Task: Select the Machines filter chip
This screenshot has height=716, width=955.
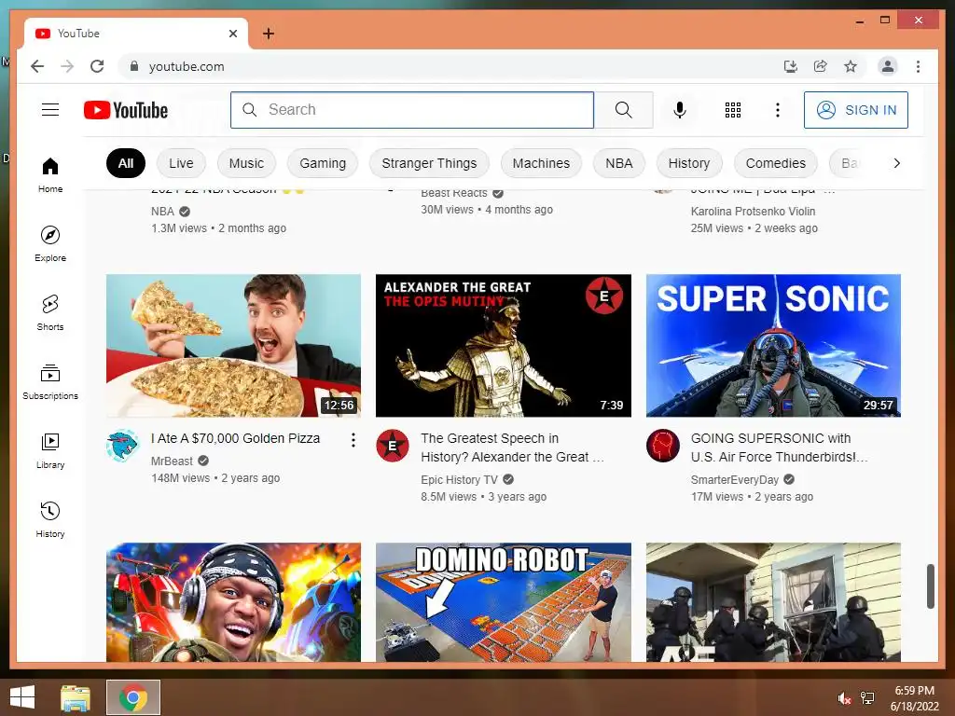Action: (x=541, y=163)
